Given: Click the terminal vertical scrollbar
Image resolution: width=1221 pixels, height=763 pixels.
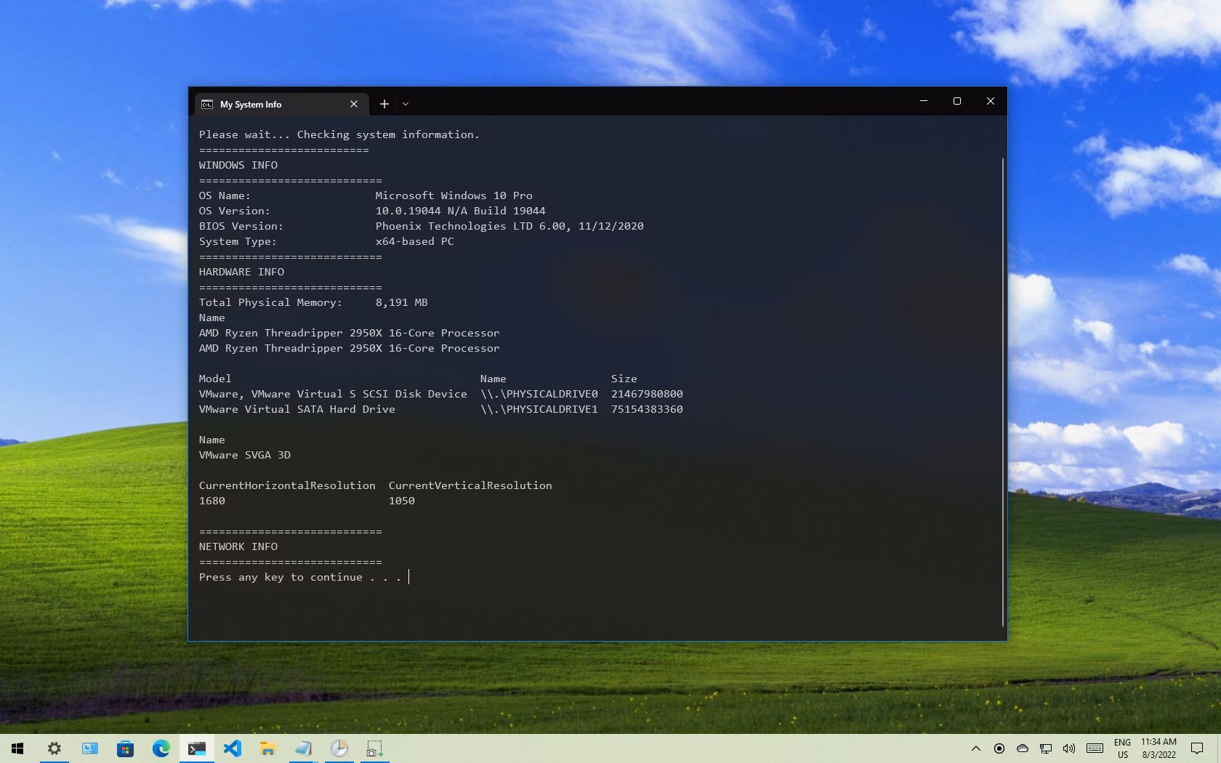Looking at the screenshot, I should (1003, 391).
